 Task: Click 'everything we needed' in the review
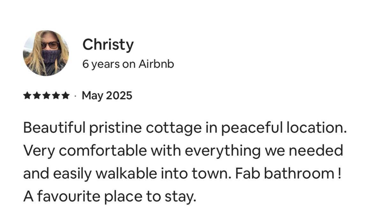coord(264,150)
